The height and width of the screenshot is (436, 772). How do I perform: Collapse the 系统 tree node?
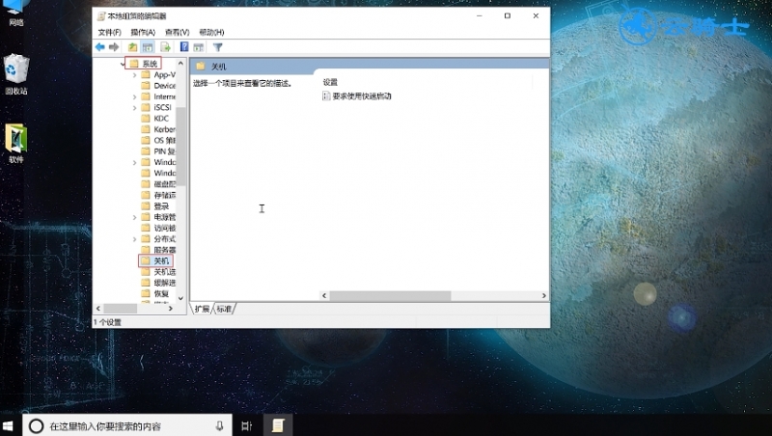click(124, 64)
